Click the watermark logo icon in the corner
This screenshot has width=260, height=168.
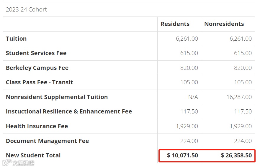[x=7, y=162]
